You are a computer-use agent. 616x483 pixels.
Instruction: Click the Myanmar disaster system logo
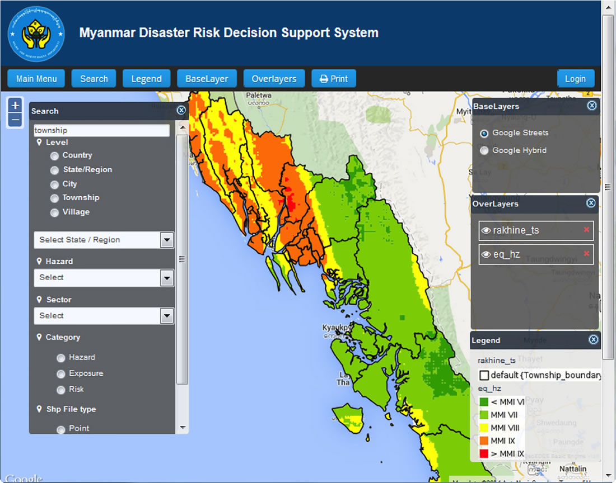[36, 34]
